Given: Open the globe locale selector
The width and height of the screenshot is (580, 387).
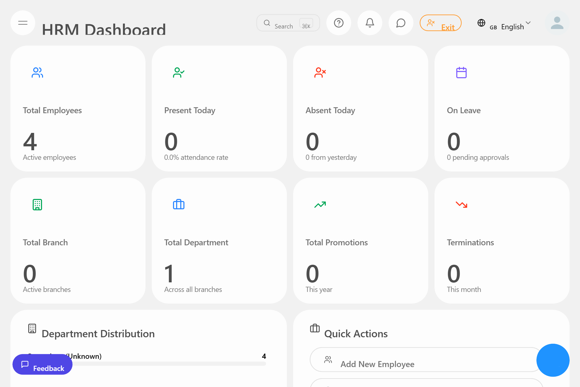Looking at the screenshot, I should [481, 23].
